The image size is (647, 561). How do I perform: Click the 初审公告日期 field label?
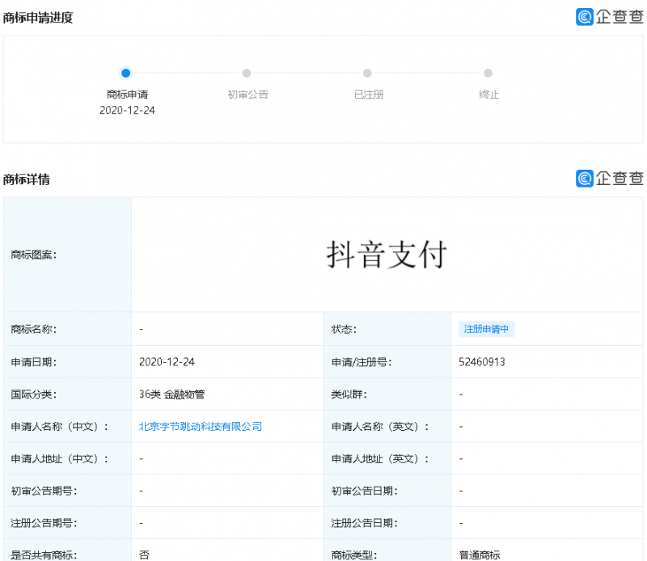pos(365,491)
